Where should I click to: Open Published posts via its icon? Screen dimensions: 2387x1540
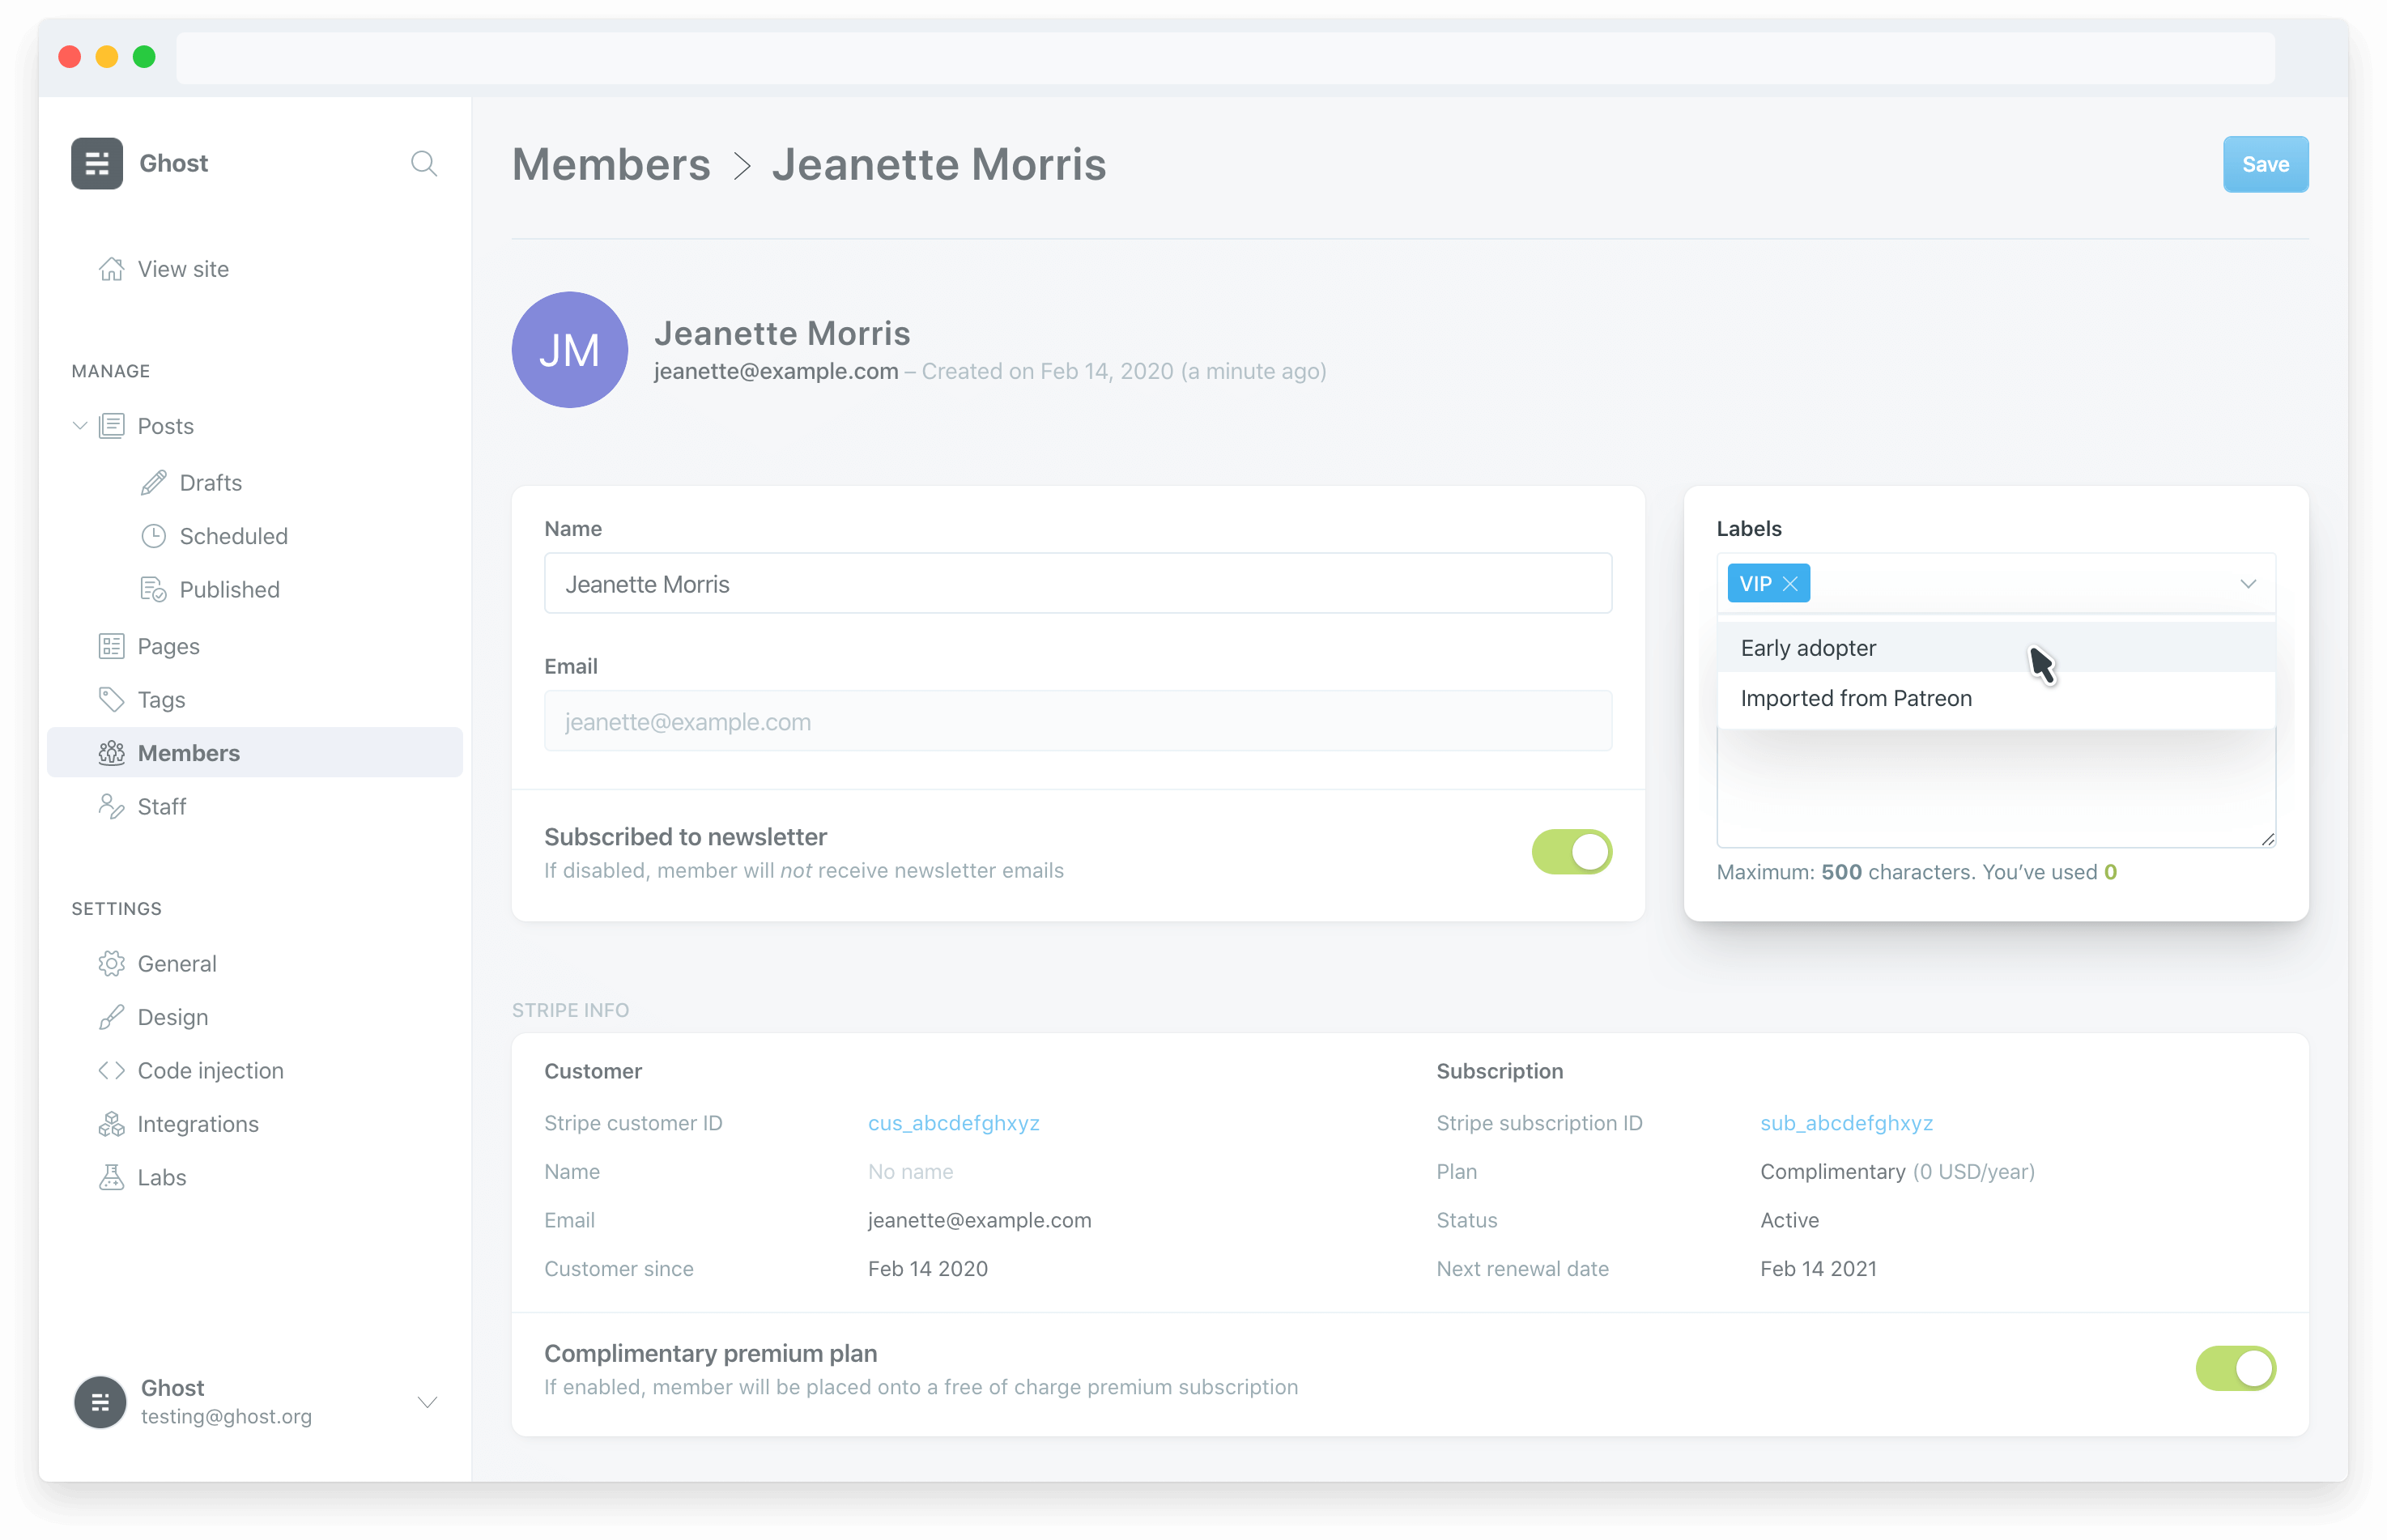pos(154,589)
